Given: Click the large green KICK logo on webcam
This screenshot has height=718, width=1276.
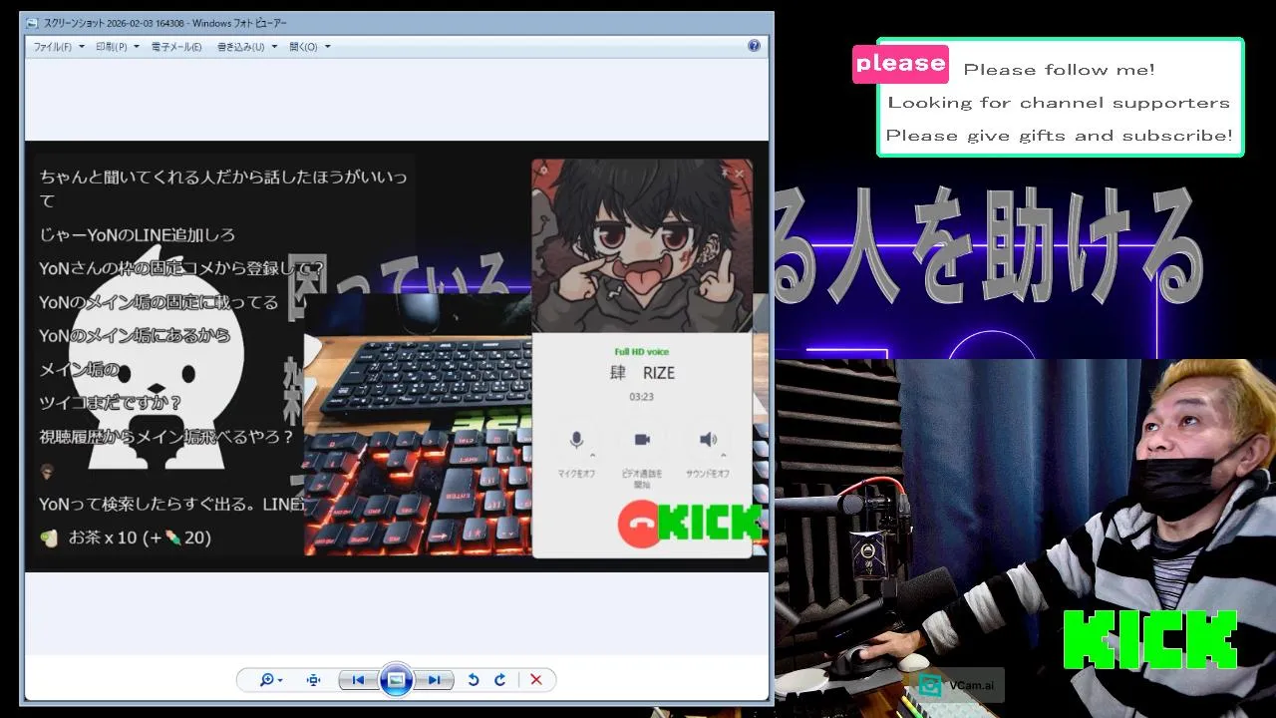Looking at the screenshot, I should point(1150,640).
